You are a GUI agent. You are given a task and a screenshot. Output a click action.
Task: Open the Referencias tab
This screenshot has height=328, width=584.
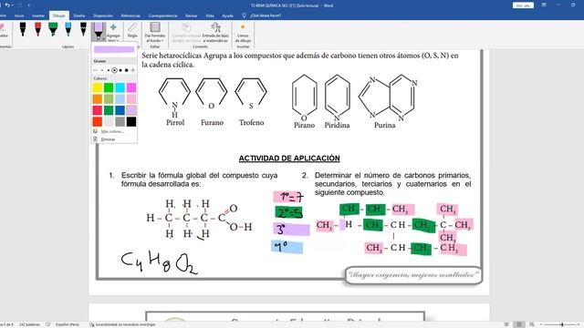(x=130, y=15)
